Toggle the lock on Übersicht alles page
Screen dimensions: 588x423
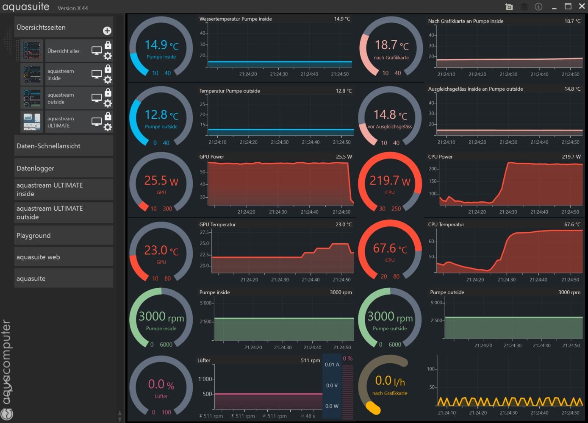(108, 45)
